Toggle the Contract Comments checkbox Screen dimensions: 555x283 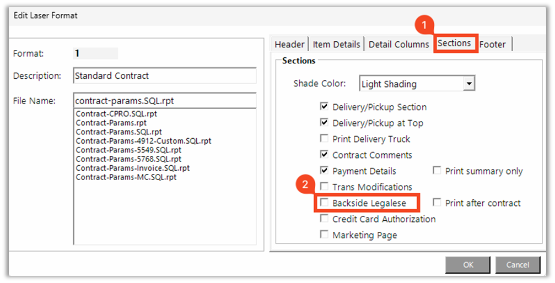pos(325,155)
